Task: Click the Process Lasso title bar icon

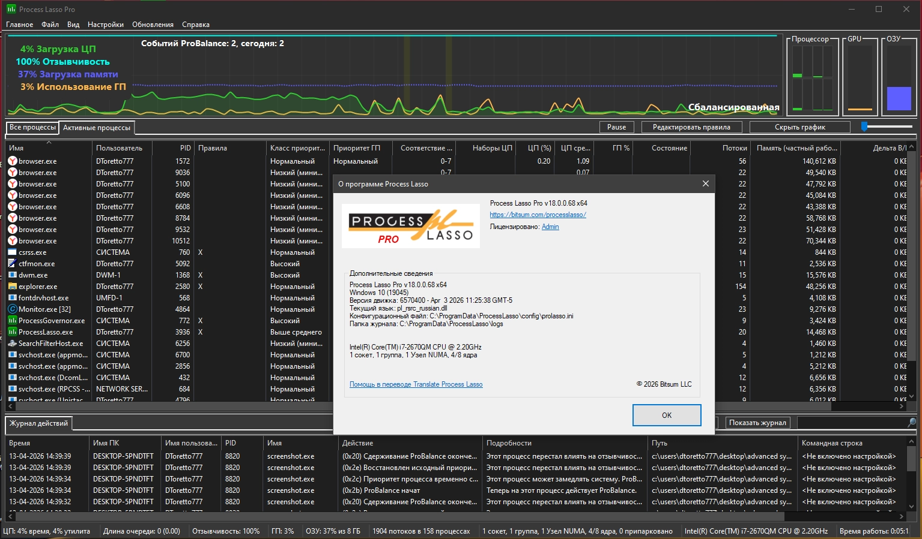Action: coord(11,9)
